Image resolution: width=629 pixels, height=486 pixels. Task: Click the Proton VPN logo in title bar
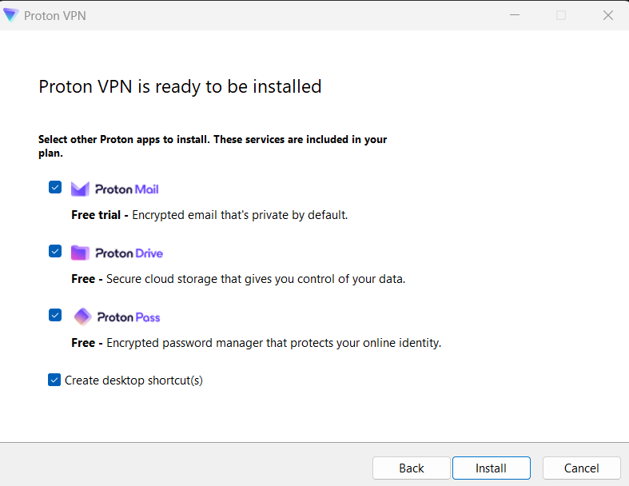tap(11, 15)
